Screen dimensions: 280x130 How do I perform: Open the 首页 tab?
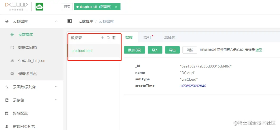[x=67, y=7]
